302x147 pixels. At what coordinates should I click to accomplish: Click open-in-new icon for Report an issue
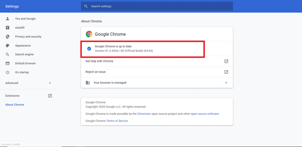click(x=226, y=72)
